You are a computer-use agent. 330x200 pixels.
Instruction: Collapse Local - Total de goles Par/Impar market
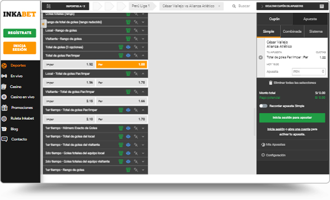point(143,74)
